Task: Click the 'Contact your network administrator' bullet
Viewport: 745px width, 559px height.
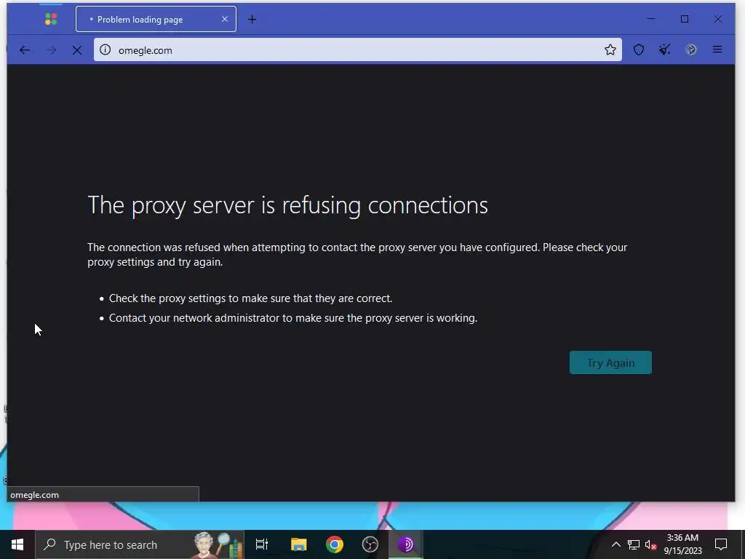Action: point(293,318)
